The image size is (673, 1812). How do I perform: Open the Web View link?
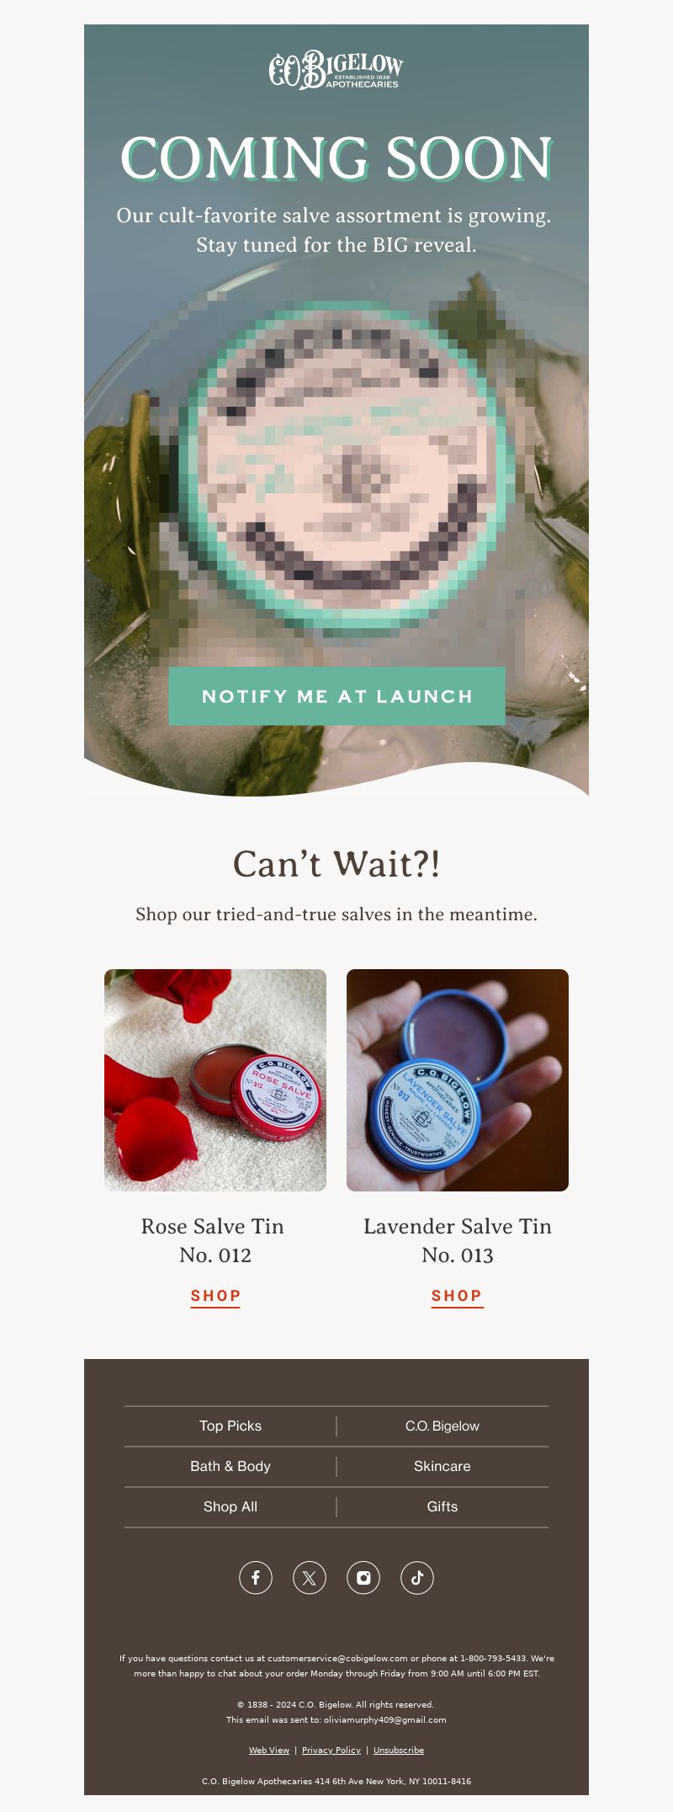(269, 1750)
